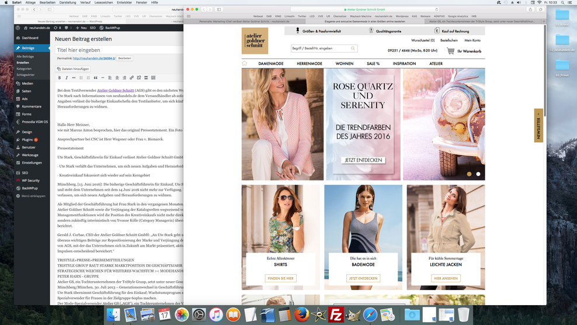Open Neu menu in WordPress admin bar
The image size is (577, 325).
pyautogui.click(x=81, y=27)
